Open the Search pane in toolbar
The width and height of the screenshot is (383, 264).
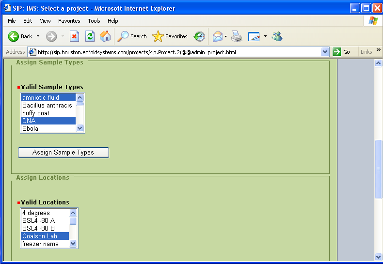(x=132, y=36)
